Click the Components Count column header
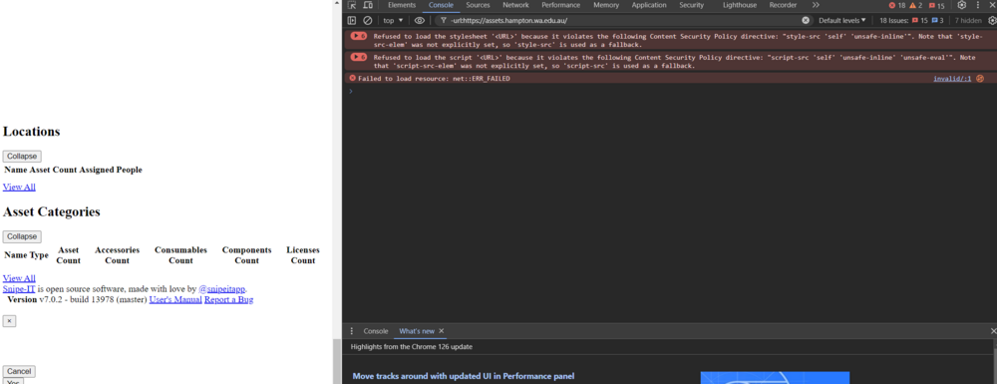Screen dimensions: 997x384 pyautogui.click(x=246, y=255)
